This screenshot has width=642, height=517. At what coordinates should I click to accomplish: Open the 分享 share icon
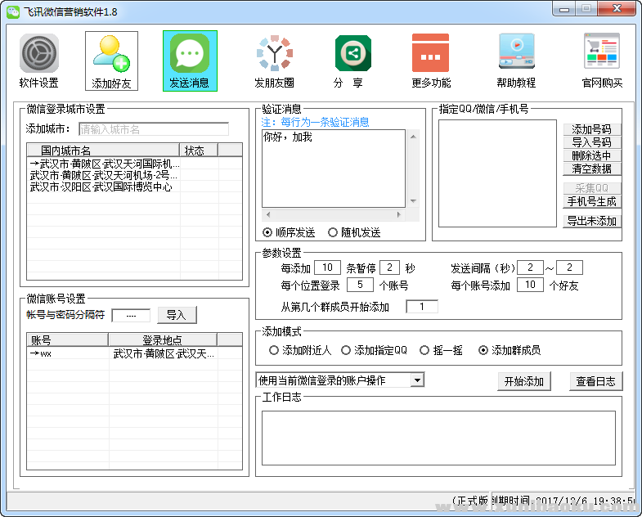pyautogui.click(x=352, y=54)
